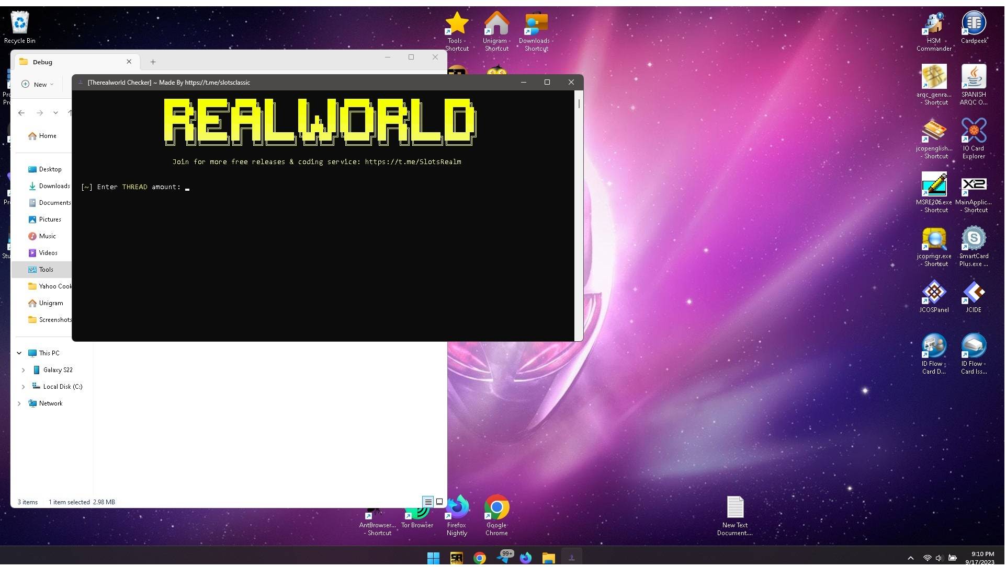1006x567 pixels.
Task: Start JCIDE from the desktop
Action: coord(973,290)
